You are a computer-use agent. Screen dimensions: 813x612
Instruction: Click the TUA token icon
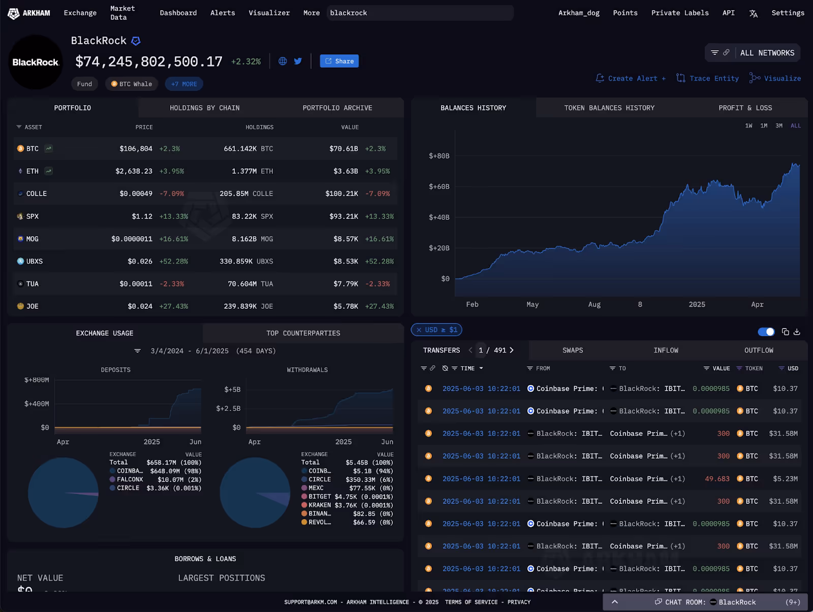[20, 284]
